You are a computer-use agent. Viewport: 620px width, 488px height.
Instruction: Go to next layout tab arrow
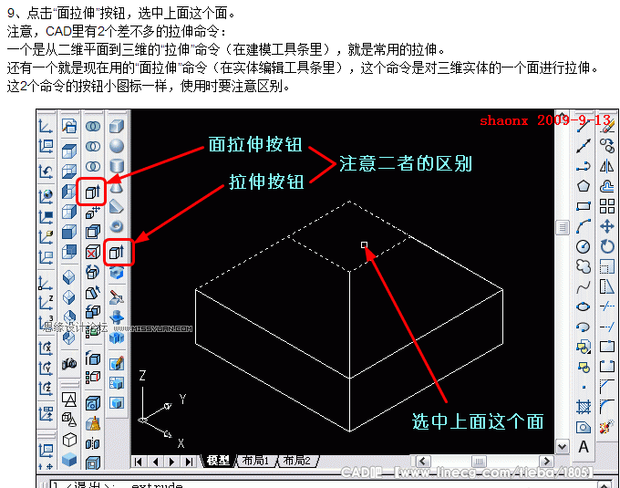[x=172, y=462]
